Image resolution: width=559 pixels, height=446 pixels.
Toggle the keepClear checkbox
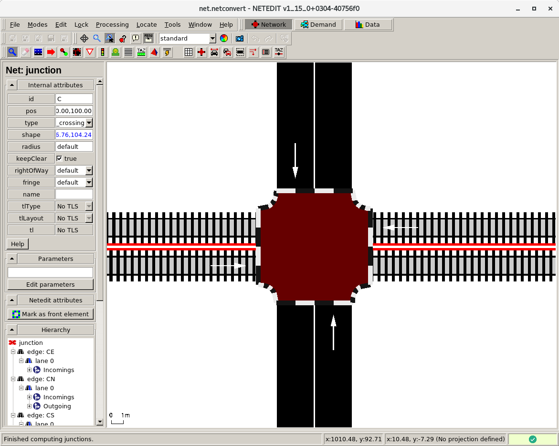point(60,158)
